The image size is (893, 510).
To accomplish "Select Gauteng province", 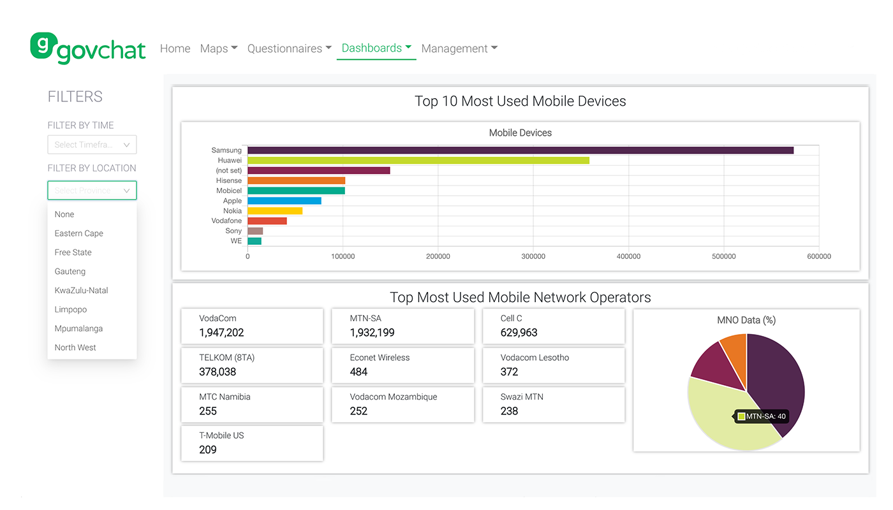I will point(92,272).
